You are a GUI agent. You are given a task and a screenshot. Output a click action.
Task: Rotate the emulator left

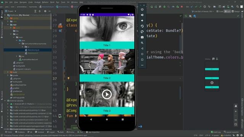coord(142,26)
